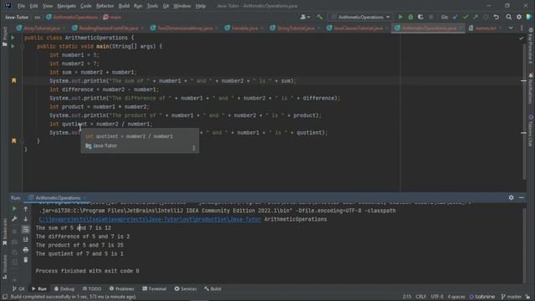Open the TODO tool window
The width and height of the screenshot is (535, 301).
point(92,288)
